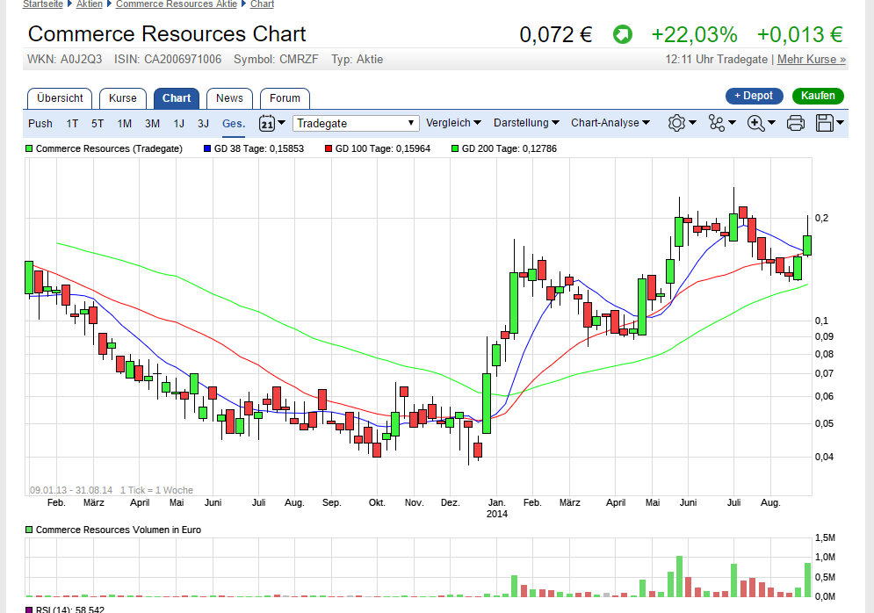Image resolution: width=874 pixels, height=613 pixels.
Task: Toggle the Commerce Resources Volumen legend
Action: (28, 530)
